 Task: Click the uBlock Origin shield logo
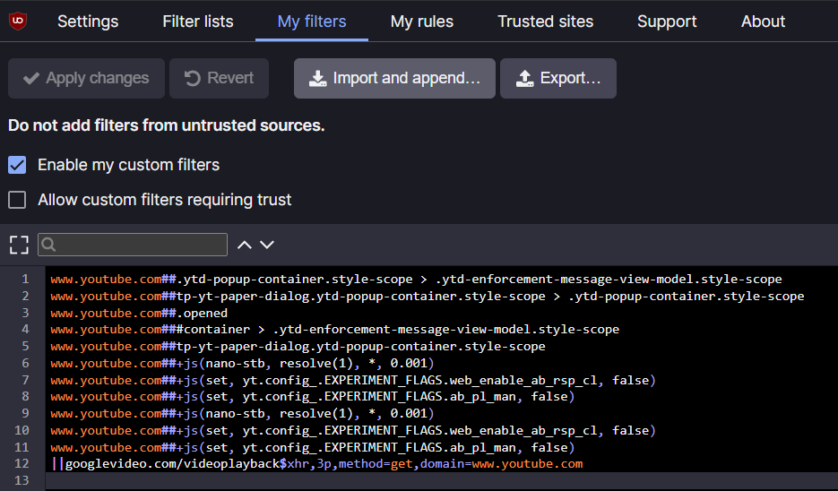17,21
